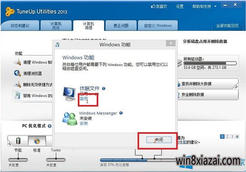Image resolution: width=246 pixels, height=172 pixels.
Task: Click the 关闭 button in dialog
Action: 159,140
